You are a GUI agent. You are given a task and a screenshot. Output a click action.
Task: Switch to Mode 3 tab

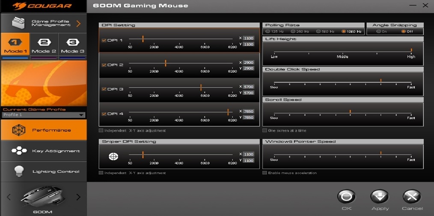coord(72,44)
